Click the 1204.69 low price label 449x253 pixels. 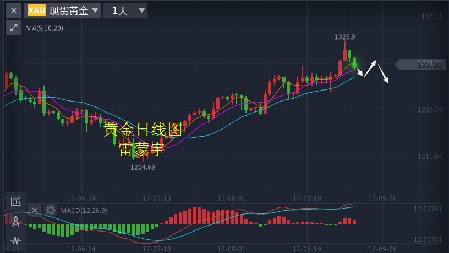143,167
